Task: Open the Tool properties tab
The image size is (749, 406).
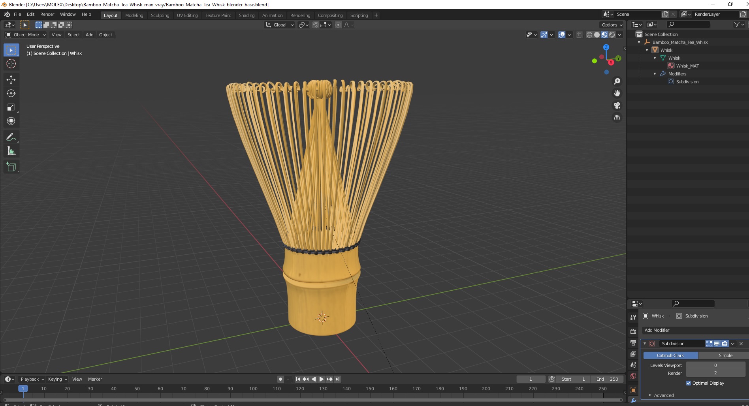Action: pos(633,317)
